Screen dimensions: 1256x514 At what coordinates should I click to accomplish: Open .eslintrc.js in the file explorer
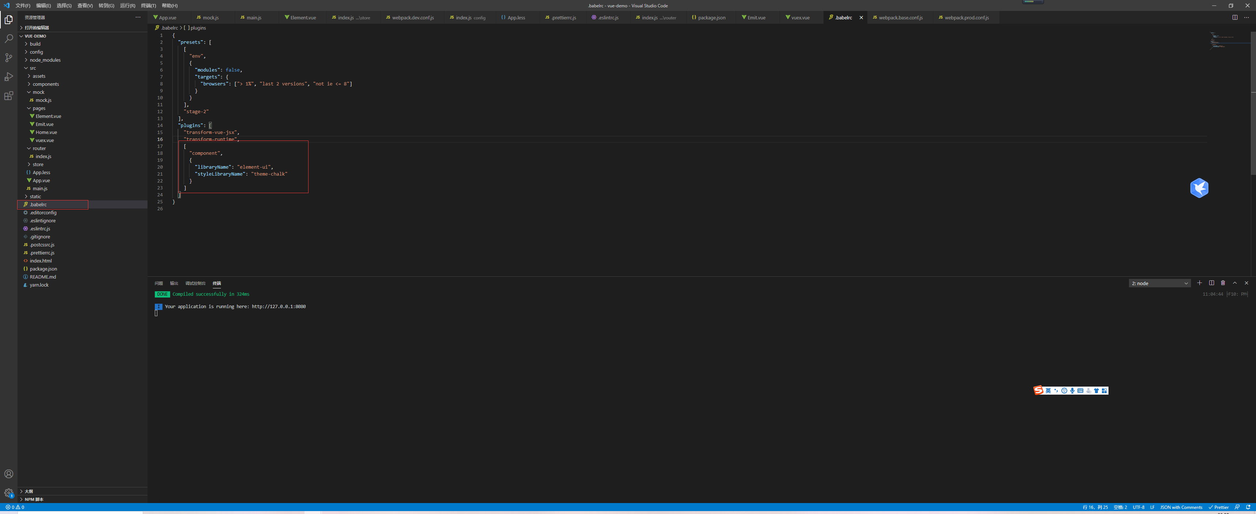pos(40,229)
